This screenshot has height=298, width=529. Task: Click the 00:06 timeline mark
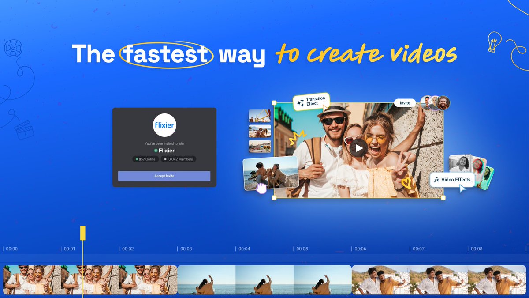360,249
